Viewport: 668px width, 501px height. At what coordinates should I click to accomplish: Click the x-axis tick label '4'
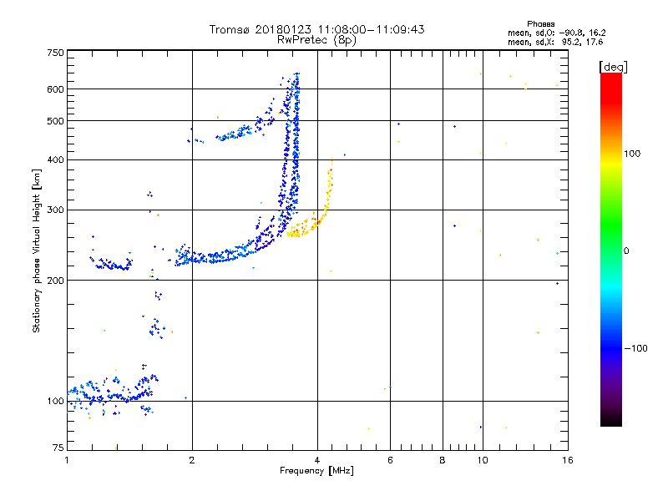click(317, 460)
